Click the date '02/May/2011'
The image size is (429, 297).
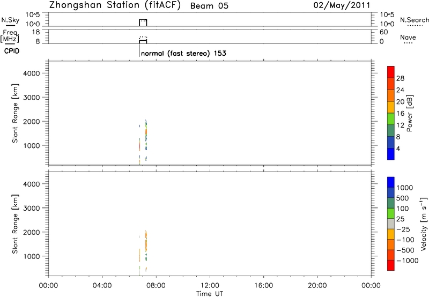tap(342, 5)
